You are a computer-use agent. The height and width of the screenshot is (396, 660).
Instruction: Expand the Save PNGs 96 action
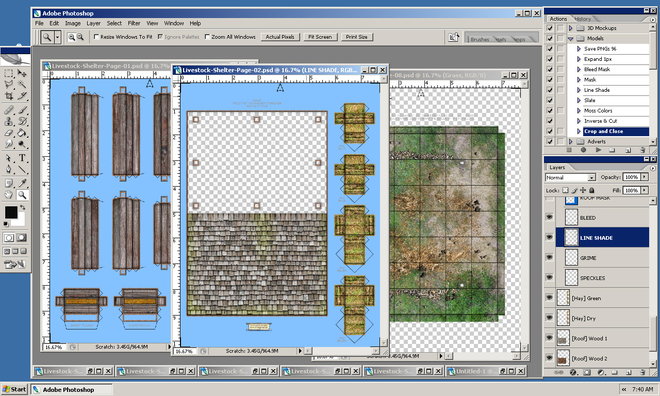coord(579,48)
